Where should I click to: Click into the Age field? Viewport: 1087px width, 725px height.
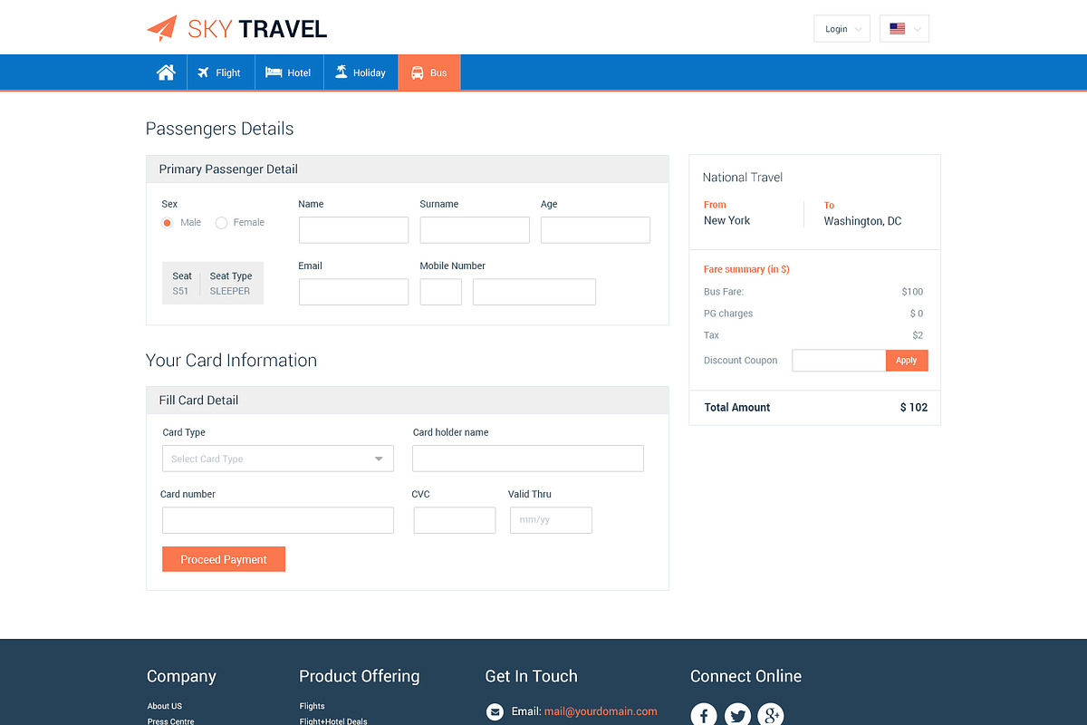595,230
